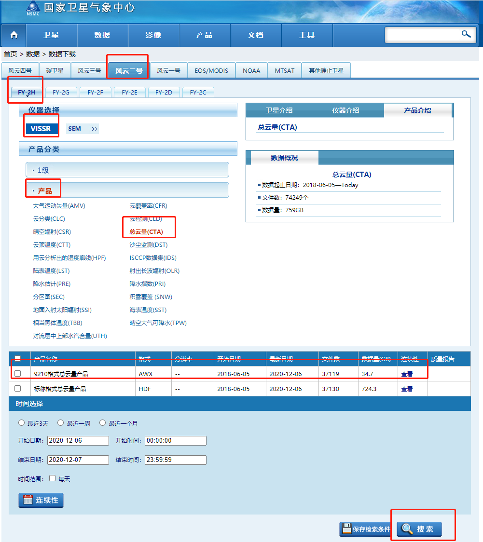Viewport: 483px width, 542px height.
Task: Go to the home page icon
Action: tap(14, 35)
